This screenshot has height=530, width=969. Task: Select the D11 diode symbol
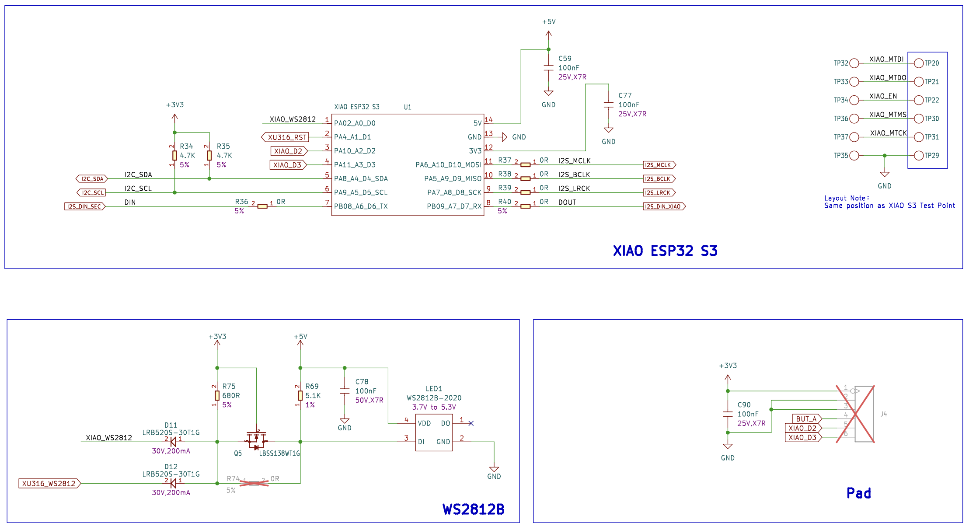coord(173,442)
